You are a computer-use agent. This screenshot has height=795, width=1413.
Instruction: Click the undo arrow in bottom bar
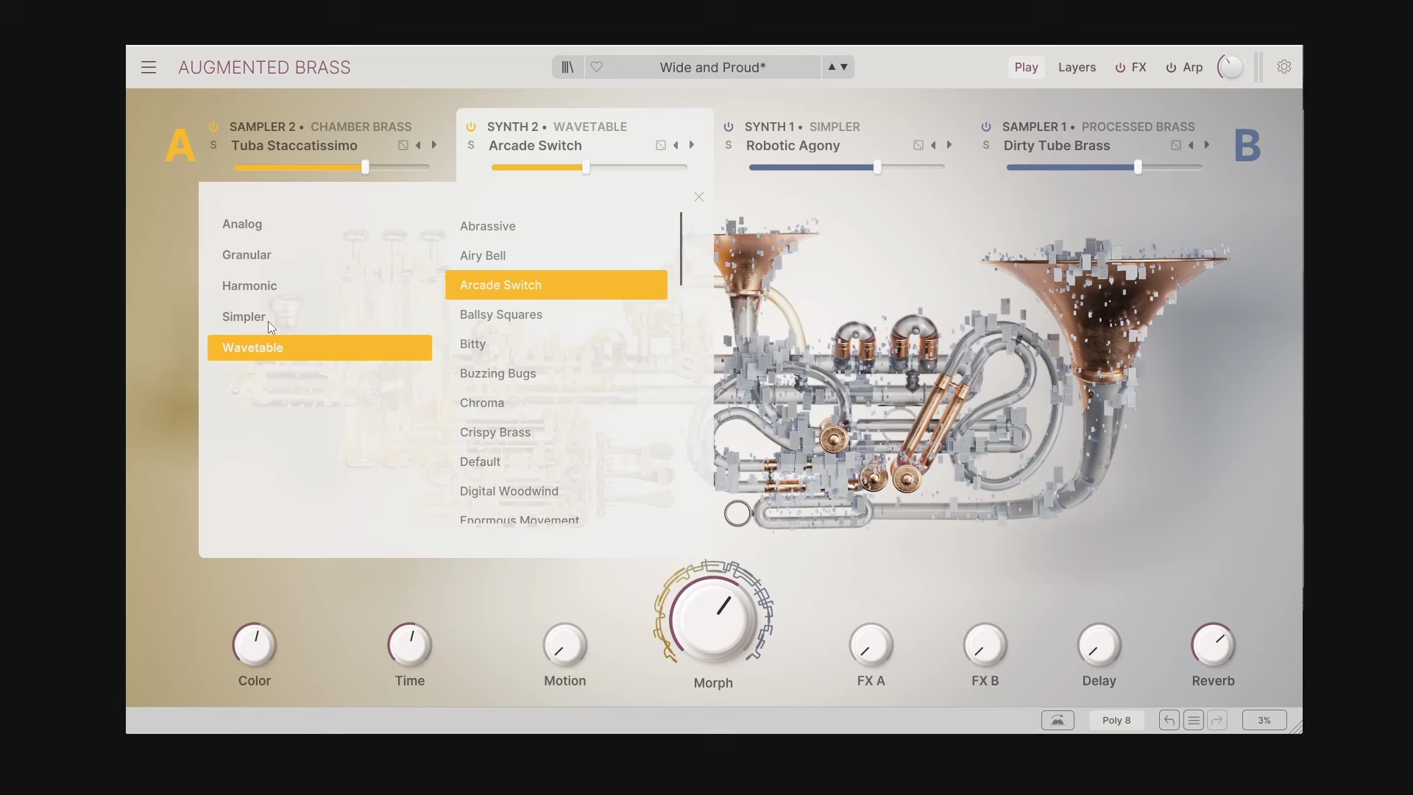tap(1169, 720)
